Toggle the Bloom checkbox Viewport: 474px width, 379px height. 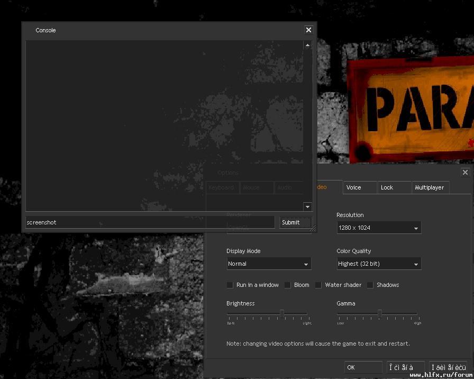coord(287,285)
